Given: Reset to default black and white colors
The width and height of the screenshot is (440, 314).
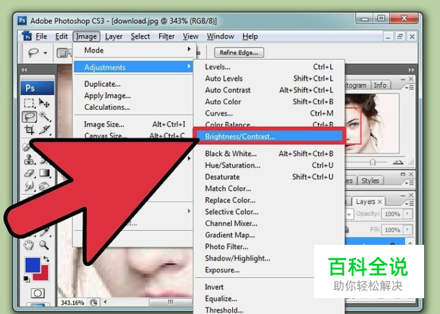Looking at the screenshot, I should click(x=26, y=278).
